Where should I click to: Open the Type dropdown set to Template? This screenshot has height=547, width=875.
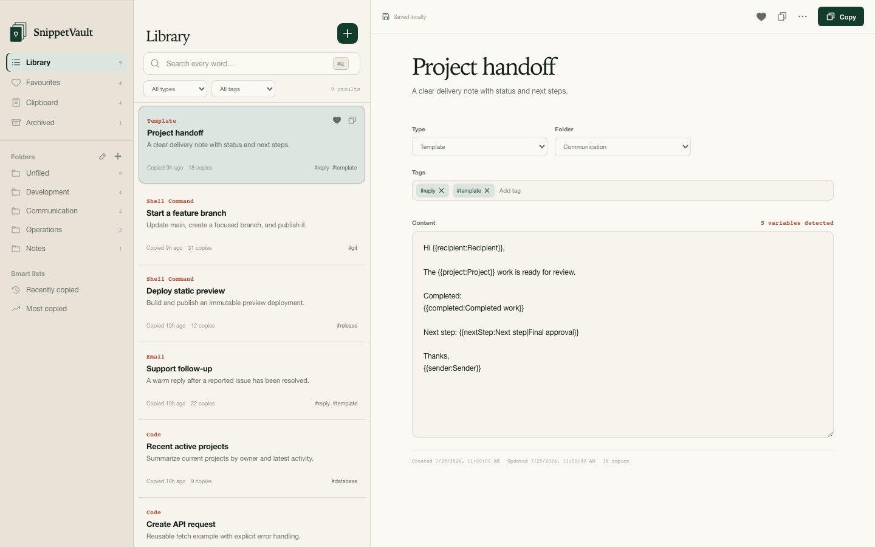coord(479,146)
